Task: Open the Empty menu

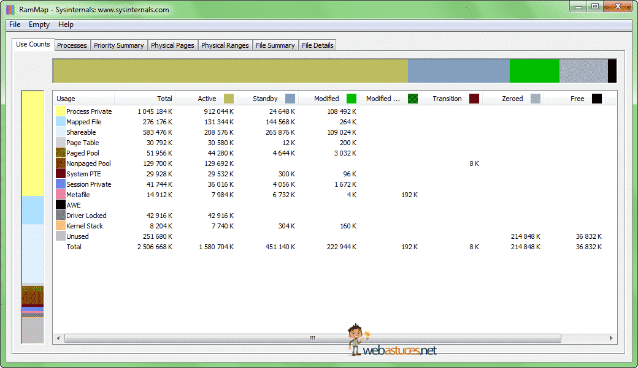Action: [39, 24]
